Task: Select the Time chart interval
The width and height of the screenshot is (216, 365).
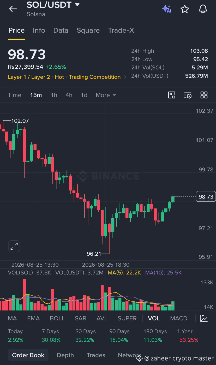Action: click(15, 95)
